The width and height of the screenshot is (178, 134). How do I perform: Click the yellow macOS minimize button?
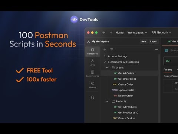point(92,32)
